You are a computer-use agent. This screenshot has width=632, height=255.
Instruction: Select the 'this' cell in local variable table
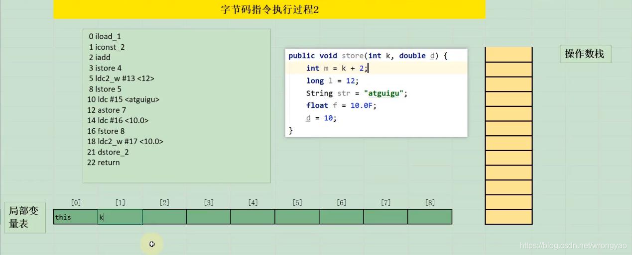[76, 217]
